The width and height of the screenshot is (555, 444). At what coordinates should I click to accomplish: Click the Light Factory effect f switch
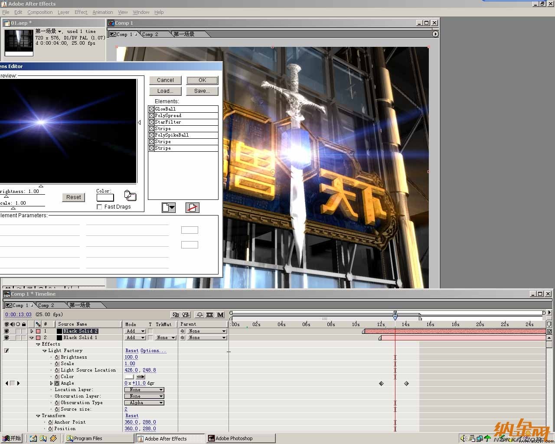click(7, 351)
